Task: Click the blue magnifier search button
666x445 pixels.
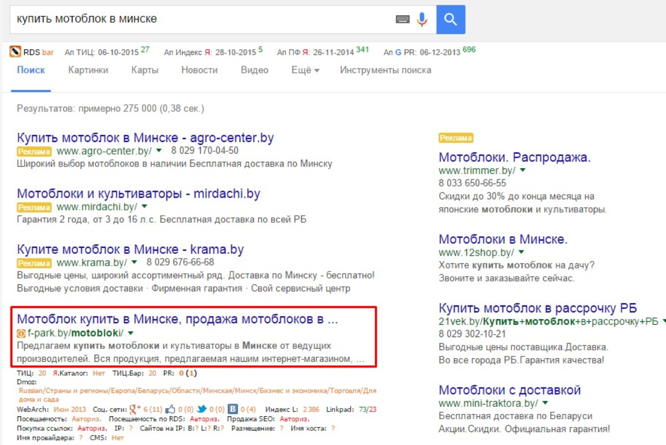Action: click(450, 19)
